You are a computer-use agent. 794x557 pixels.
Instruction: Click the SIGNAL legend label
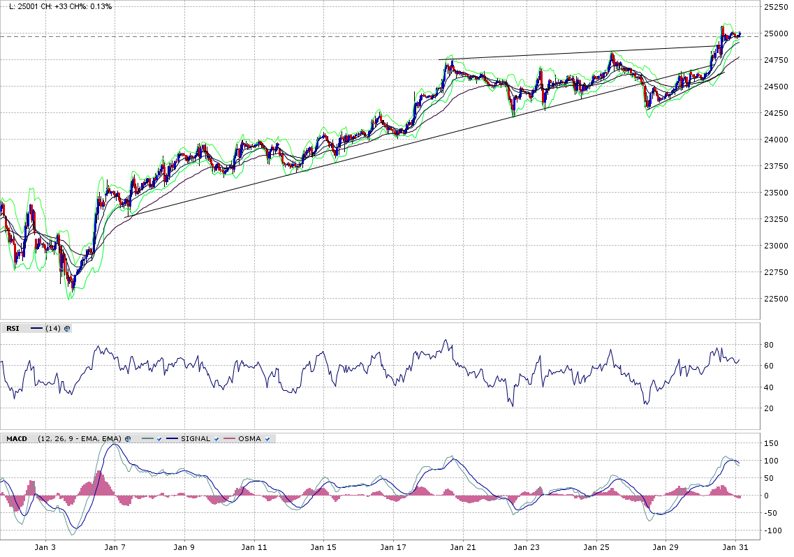pyautogui.click(x=196, y=438)
